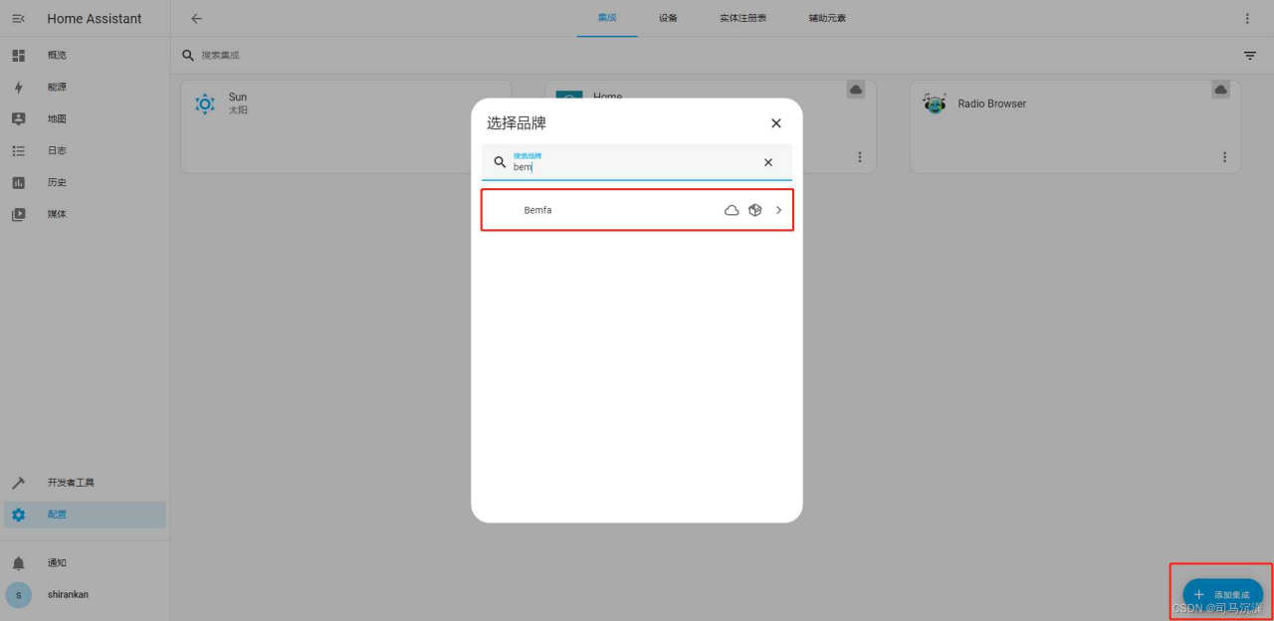Click the 搜索集成 magnifier icon

(188, 56)
